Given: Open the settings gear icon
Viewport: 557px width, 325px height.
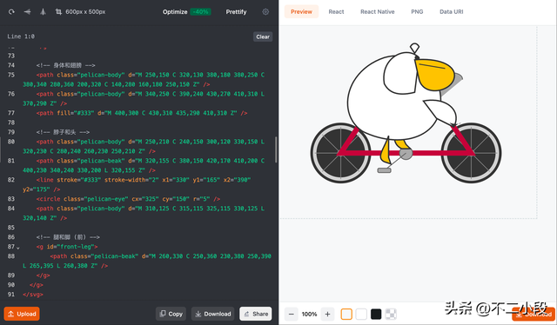Looking at the screenshot, I should point(265,11).
